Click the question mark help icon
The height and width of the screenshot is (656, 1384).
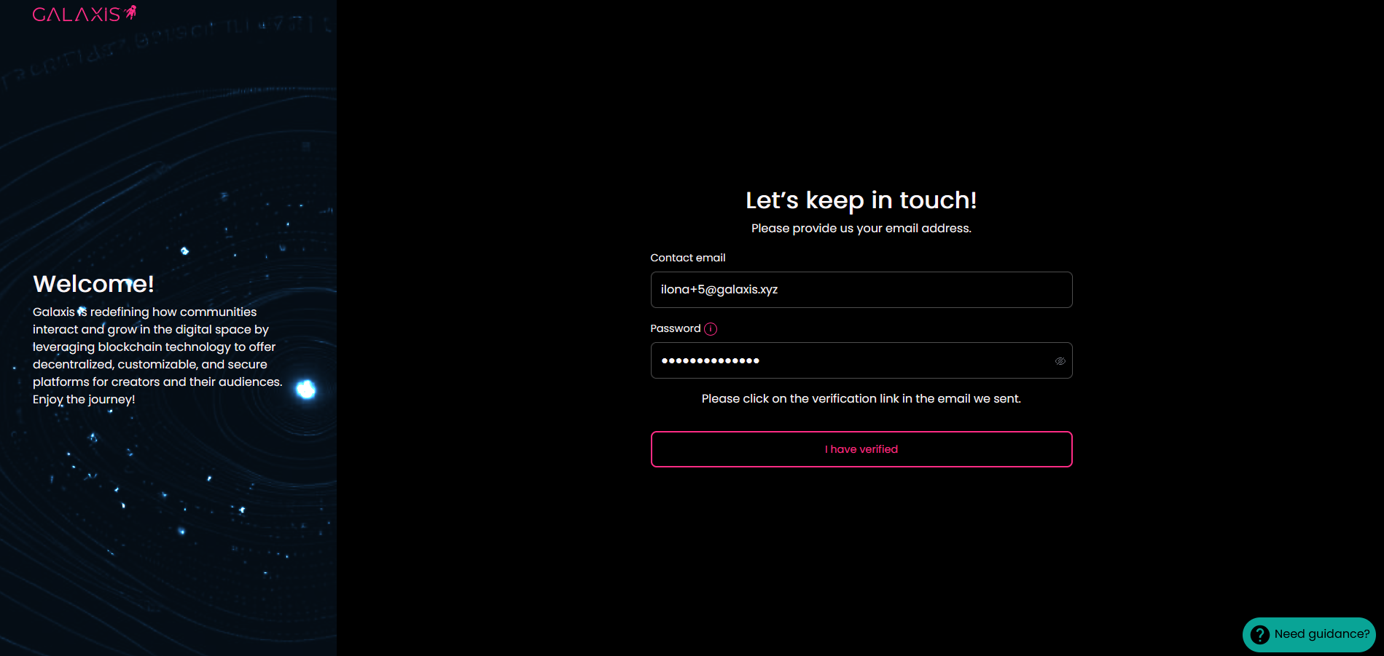click(x=1259, y=635)
